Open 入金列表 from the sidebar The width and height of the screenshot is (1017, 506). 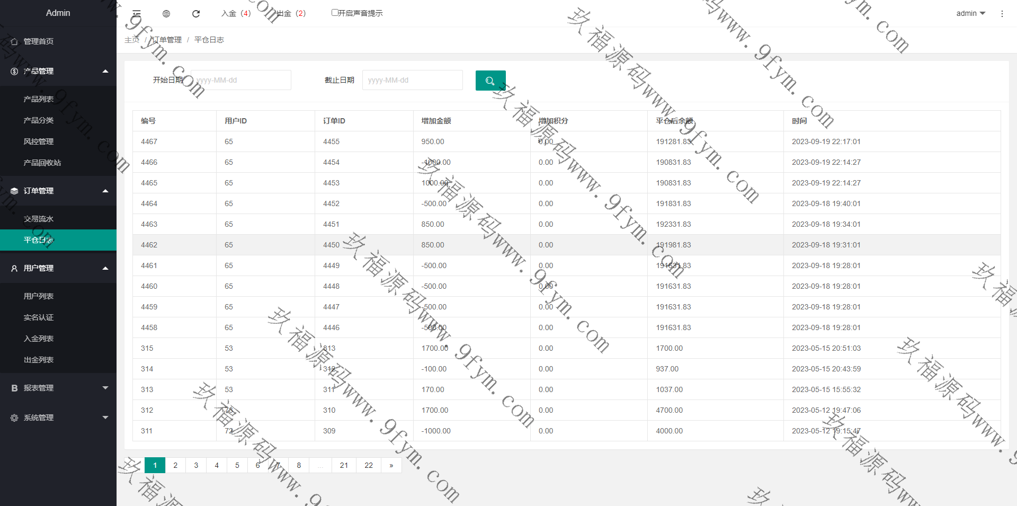(39, 339)
